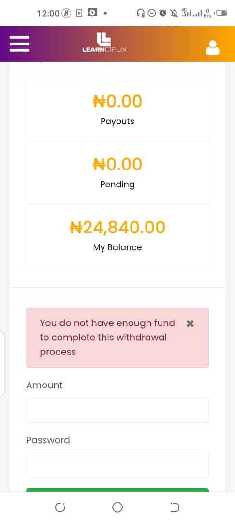This screenshot has width=235, height=523.
Task: Tap the do-not-disturb status icon
Action: pos(152,13)
